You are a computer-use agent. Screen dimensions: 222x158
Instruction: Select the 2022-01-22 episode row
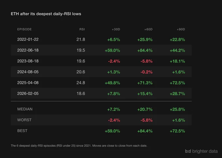[x=101, y=39]
